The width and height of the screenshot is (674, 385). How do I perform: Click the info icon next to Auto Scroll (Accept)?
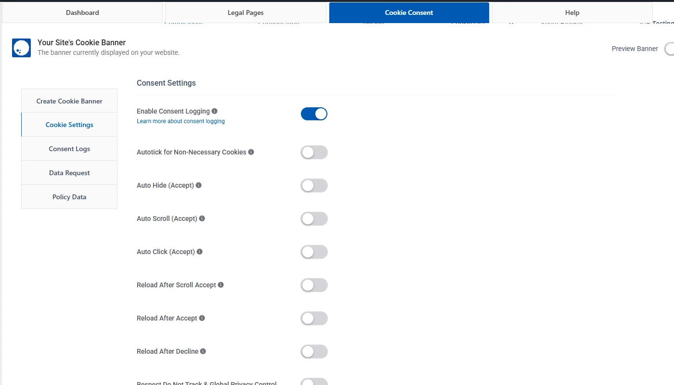point(203,218)
